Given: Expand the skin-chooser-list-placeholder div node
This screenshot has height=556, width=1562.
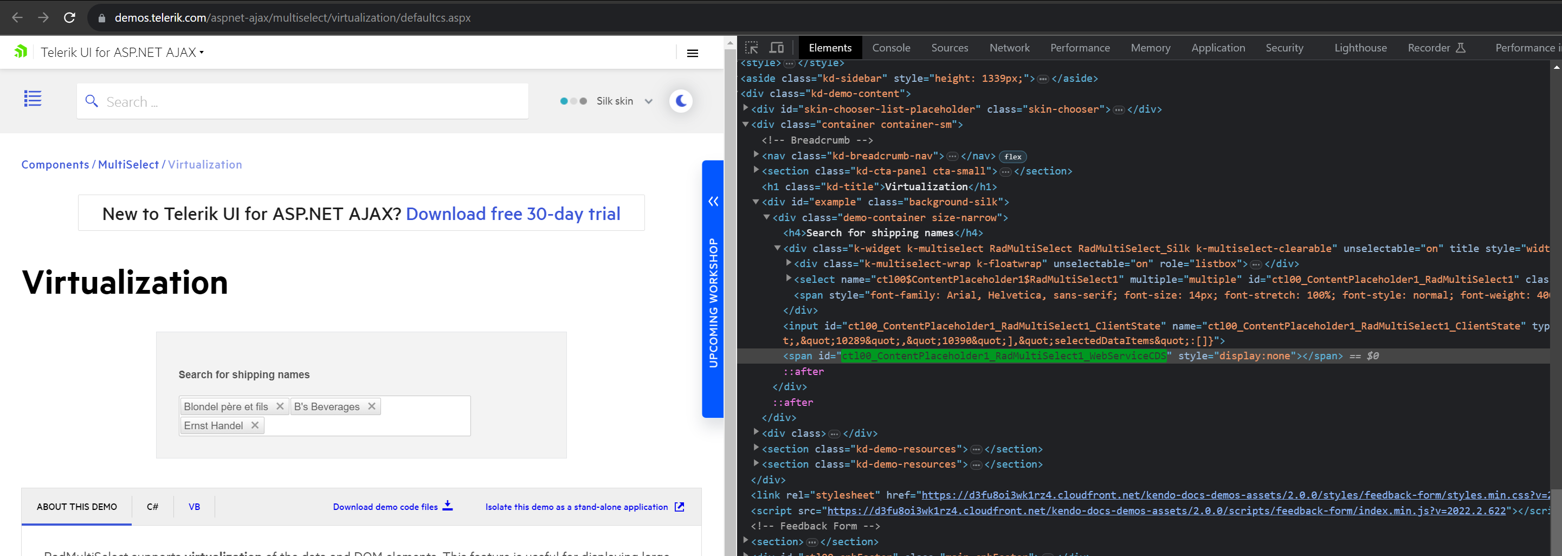Looking at the screenshot, I should point(746,108).
